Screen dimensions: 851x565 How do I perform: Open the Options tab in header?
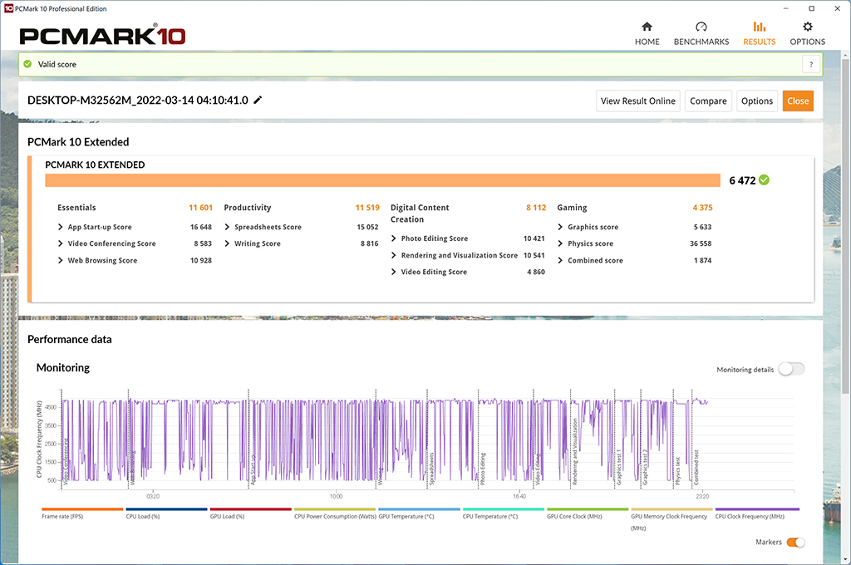tap(808, 33)
